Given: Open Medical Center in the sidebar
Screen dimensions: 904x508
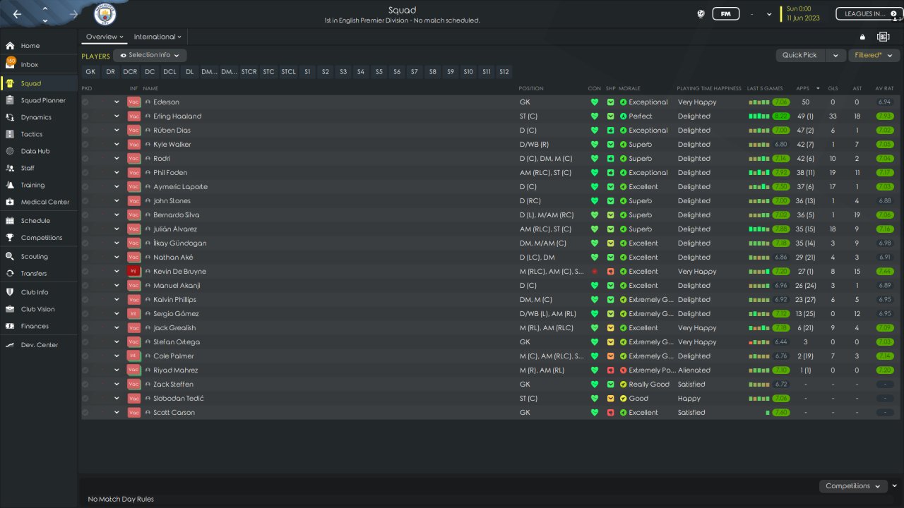Looking at the screenshot, I should [45, 202].
